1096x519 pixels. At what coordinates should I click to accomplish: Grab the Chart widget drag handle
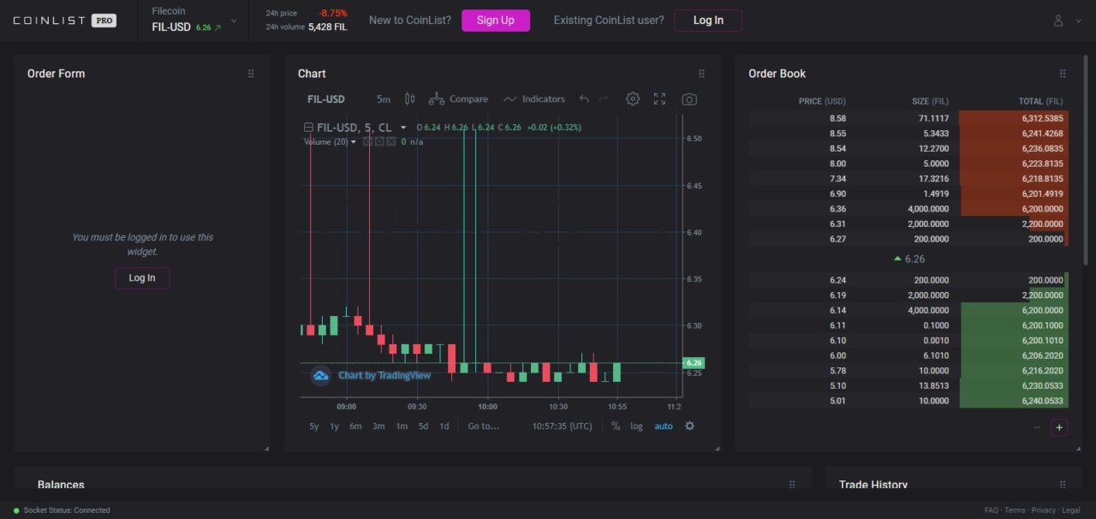pos(701,74)
